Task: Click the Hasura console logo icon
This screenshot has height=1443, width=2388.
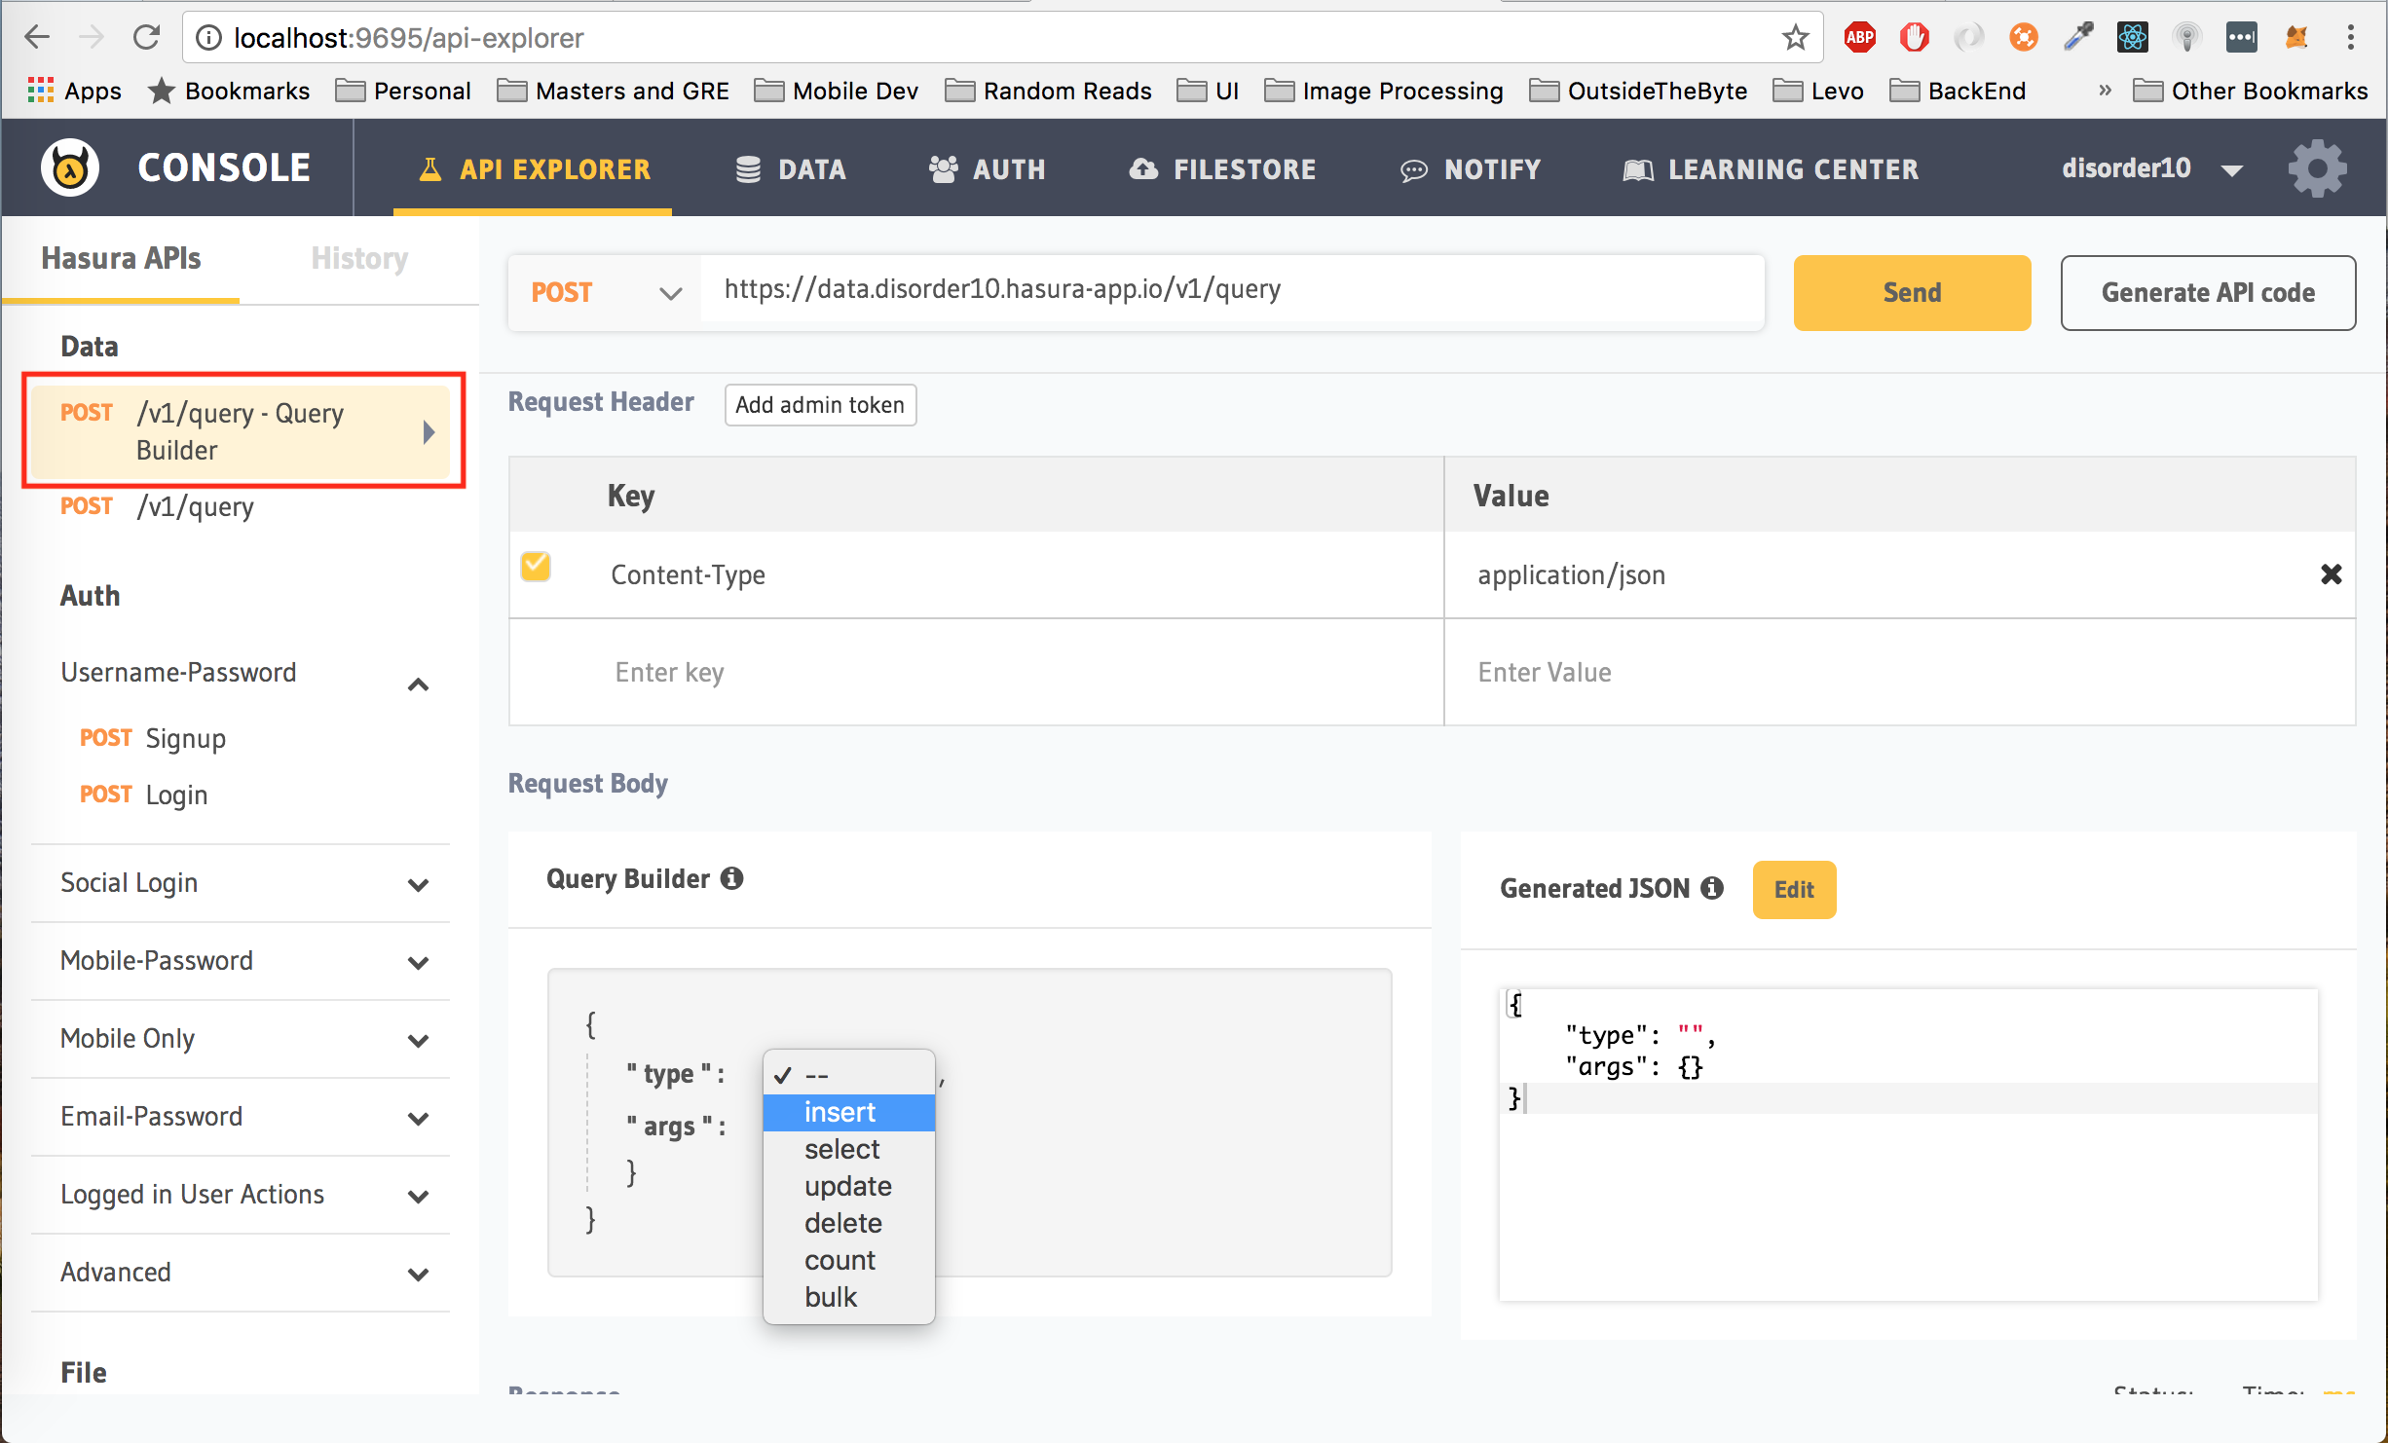Action: [x=69, y=167]
